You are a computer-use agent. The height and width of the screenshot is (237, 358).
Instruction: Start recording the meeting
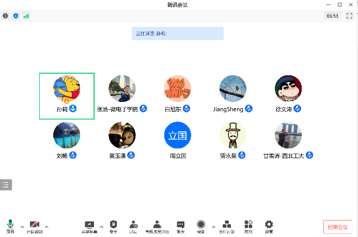click(200, 225)
